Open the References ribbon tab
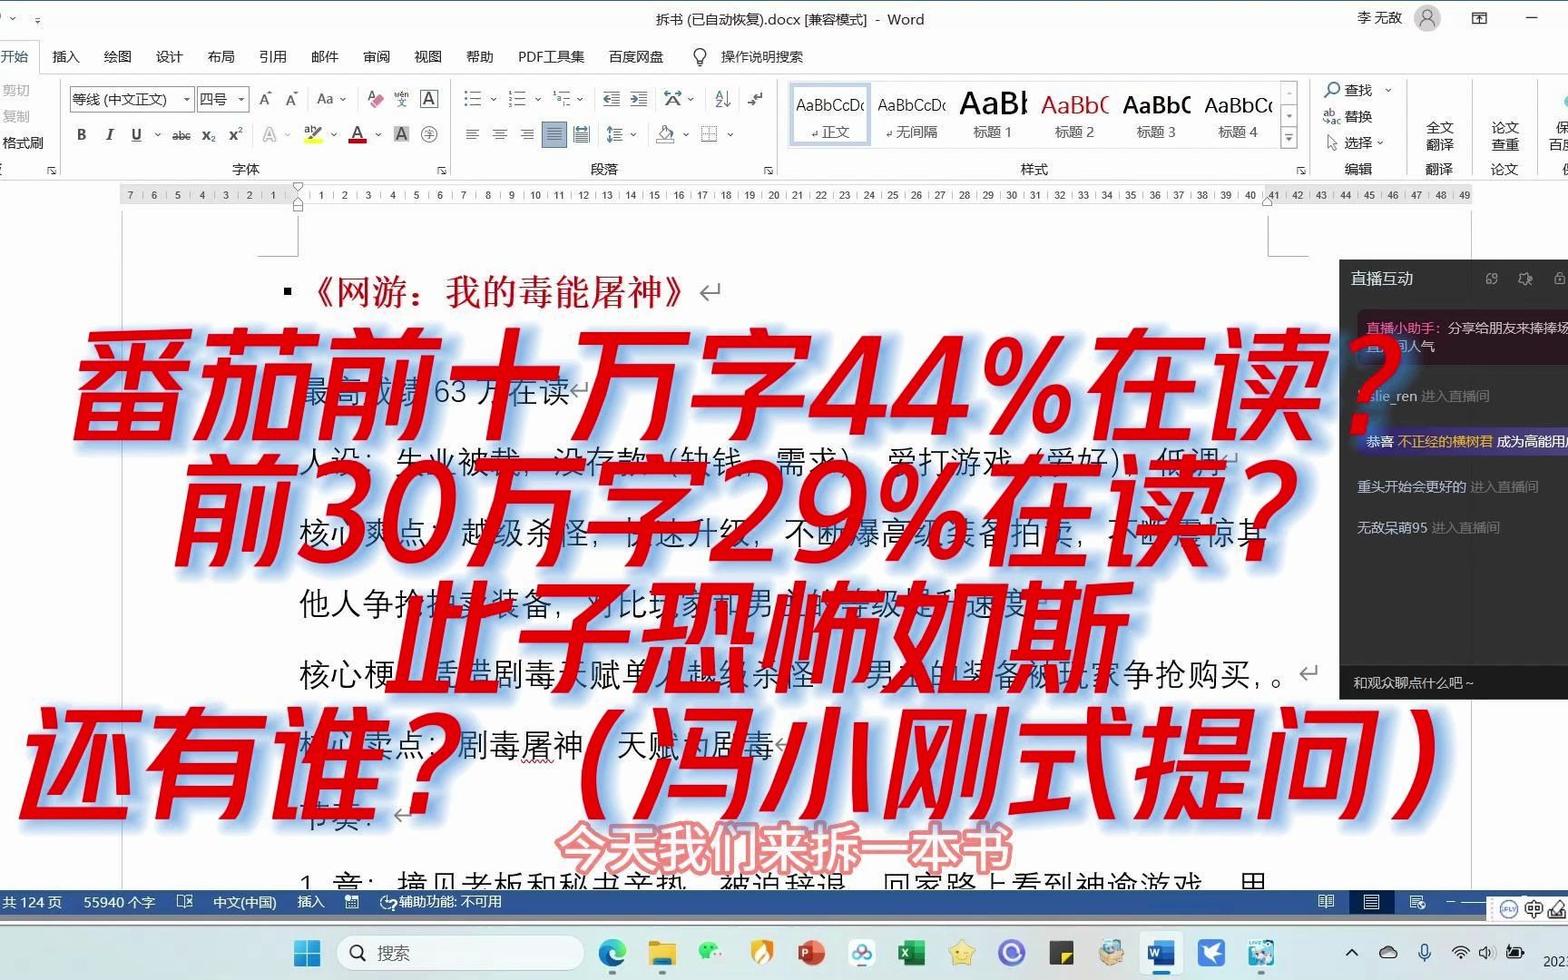Image resolution: width=1568 pixels, height=980 pixels. (x=272, y=56)
